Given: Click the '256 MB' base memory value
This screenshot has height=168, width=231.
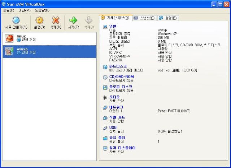Looking at the screenshot, I should (x=164, y=37).
